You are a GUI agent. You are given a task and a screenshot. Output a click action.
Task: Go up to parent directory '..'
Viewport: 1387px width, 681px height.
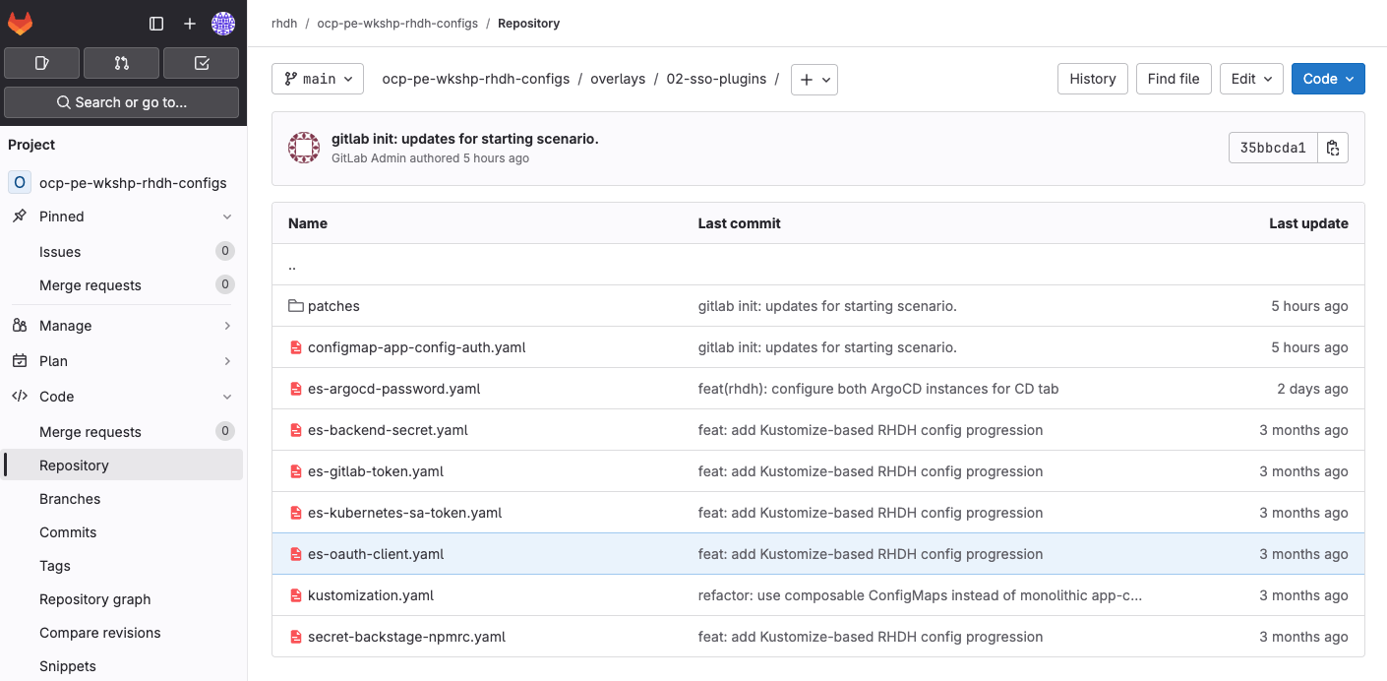[292, 265]
